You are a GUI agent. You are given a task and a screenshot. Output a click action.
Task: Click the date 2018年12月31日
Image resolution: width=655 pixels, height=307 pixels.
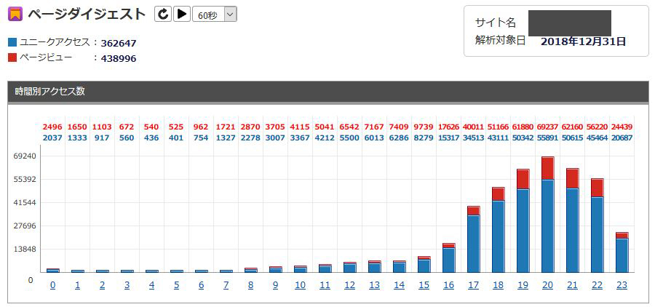(x=583, y=41)
